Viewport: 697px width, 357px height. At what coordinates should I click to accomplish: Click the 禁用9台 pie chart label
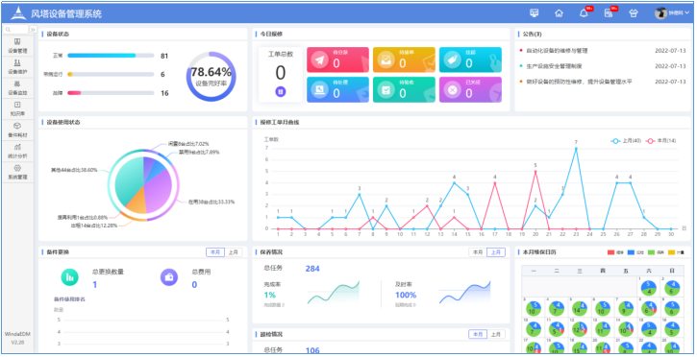pos(199,153)
